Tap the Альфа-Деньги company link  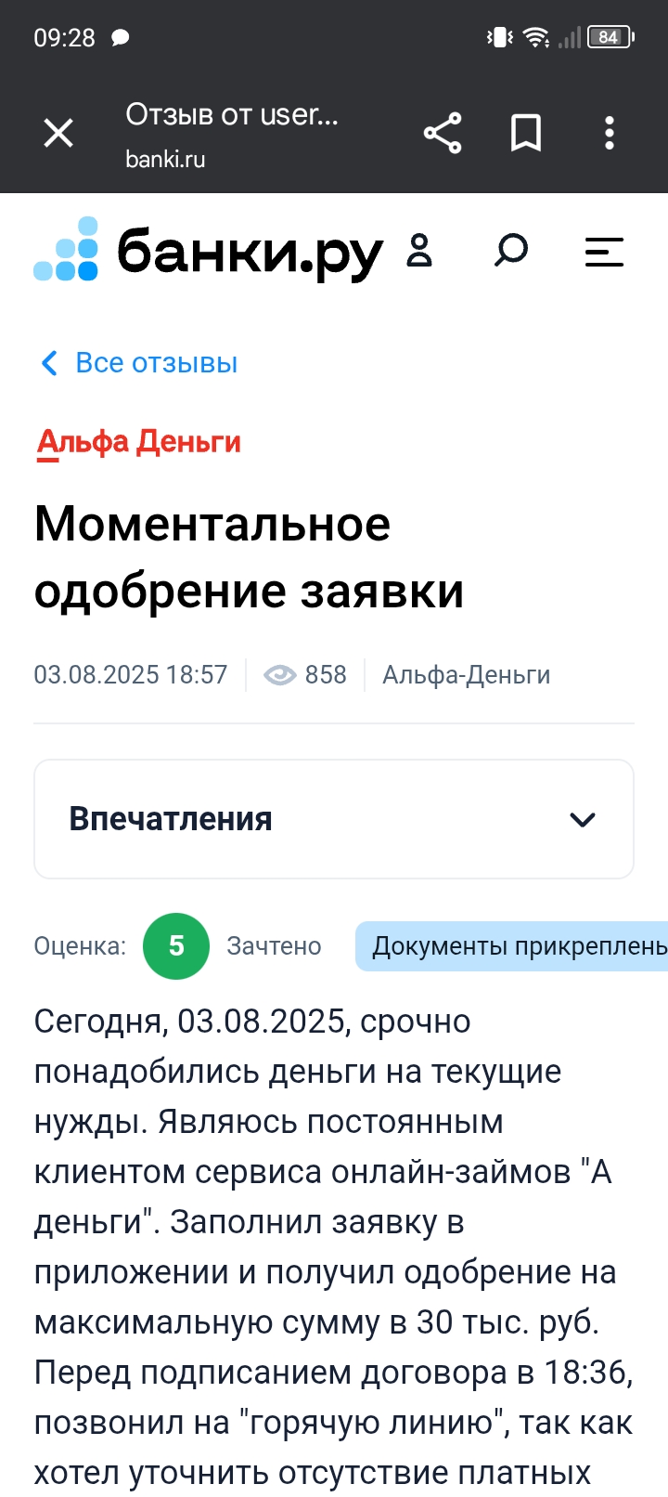pyautogui.click(x=467, y=675)
